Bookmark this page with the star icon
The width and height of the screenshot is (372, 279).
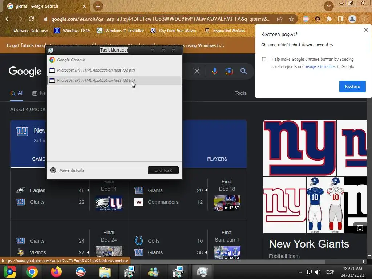(x=291, y=19)
